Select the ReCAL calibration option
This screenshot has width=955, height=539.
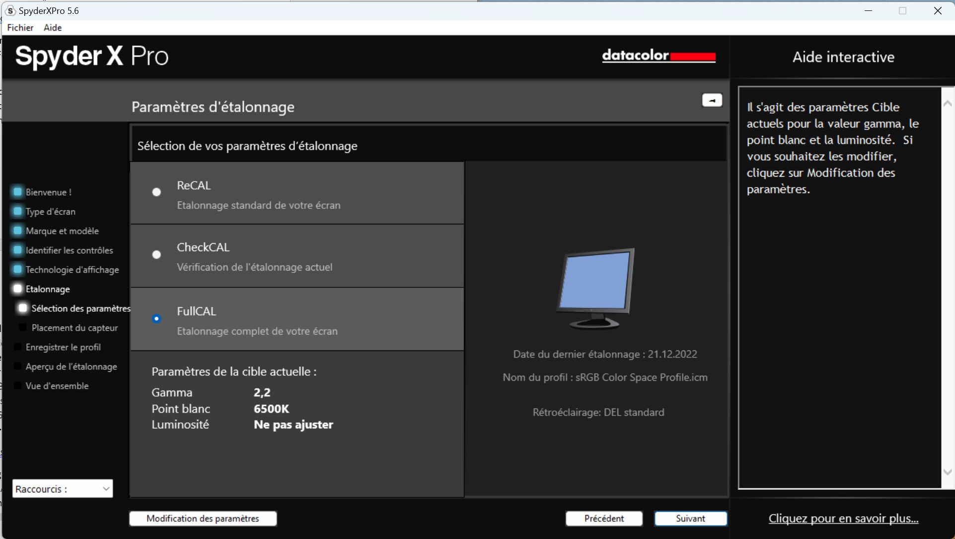click(156, 192)
